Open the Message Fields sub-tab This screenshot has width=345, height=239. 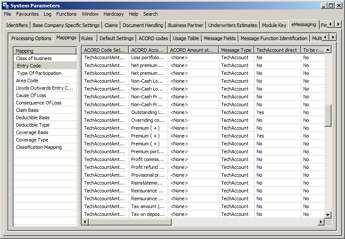[x=220, y=38]
